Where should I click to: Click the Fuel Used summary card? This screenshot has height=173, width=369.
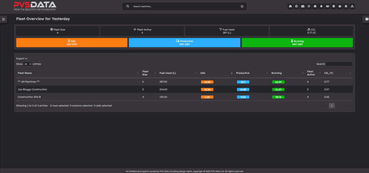pos(227,31)
